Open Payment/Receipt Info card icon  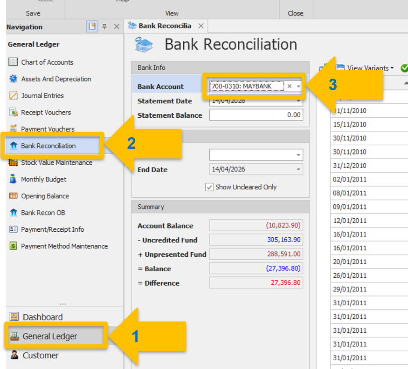(13, 229)
